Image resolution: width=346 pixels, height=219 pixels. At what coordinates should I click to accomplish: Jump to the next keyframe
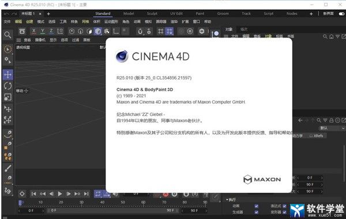tap(77, 194)
